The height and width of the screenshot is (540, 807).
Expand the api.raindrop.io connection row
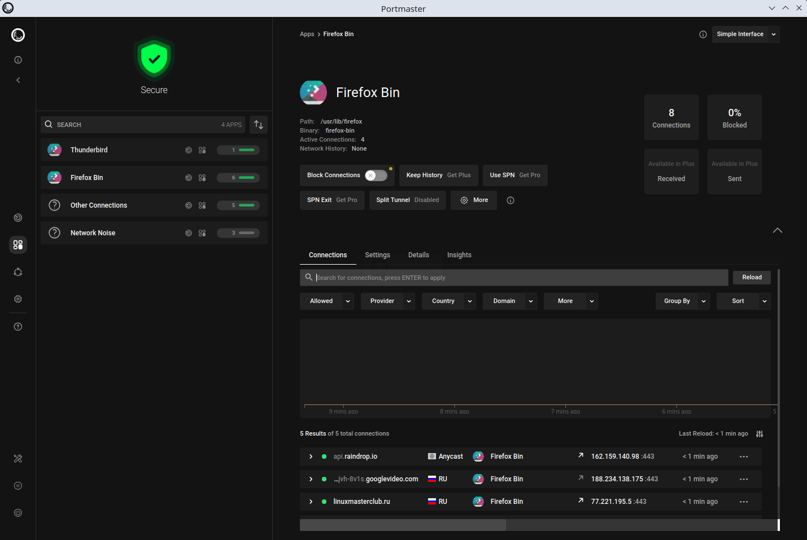click(x=311, y=456)
